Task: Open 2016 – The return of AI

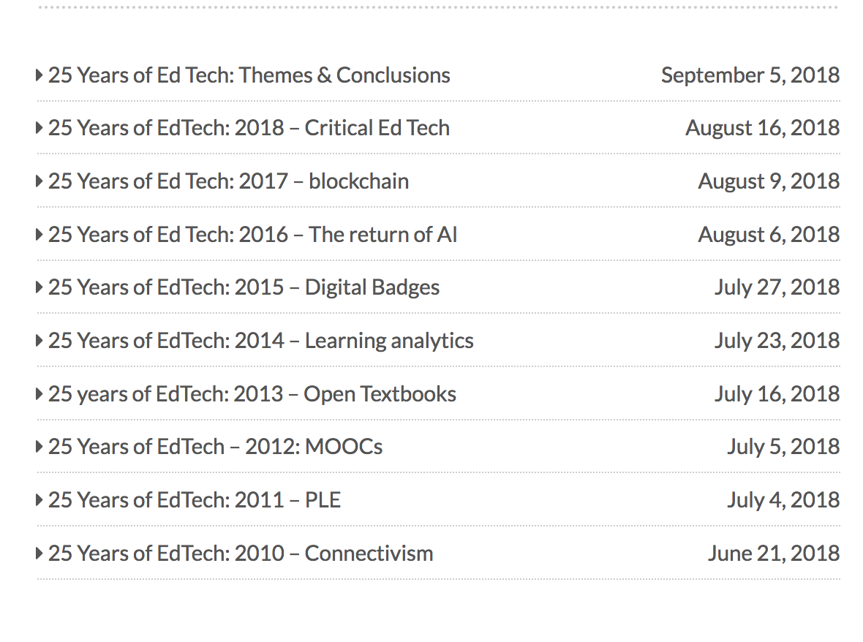Action: (253, 235)
